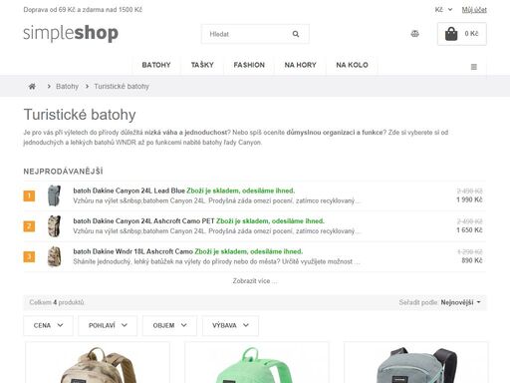This screenshot has width=510, height=383.
Task: Click the 890 Kč price
Action: [x=472, y=260]
